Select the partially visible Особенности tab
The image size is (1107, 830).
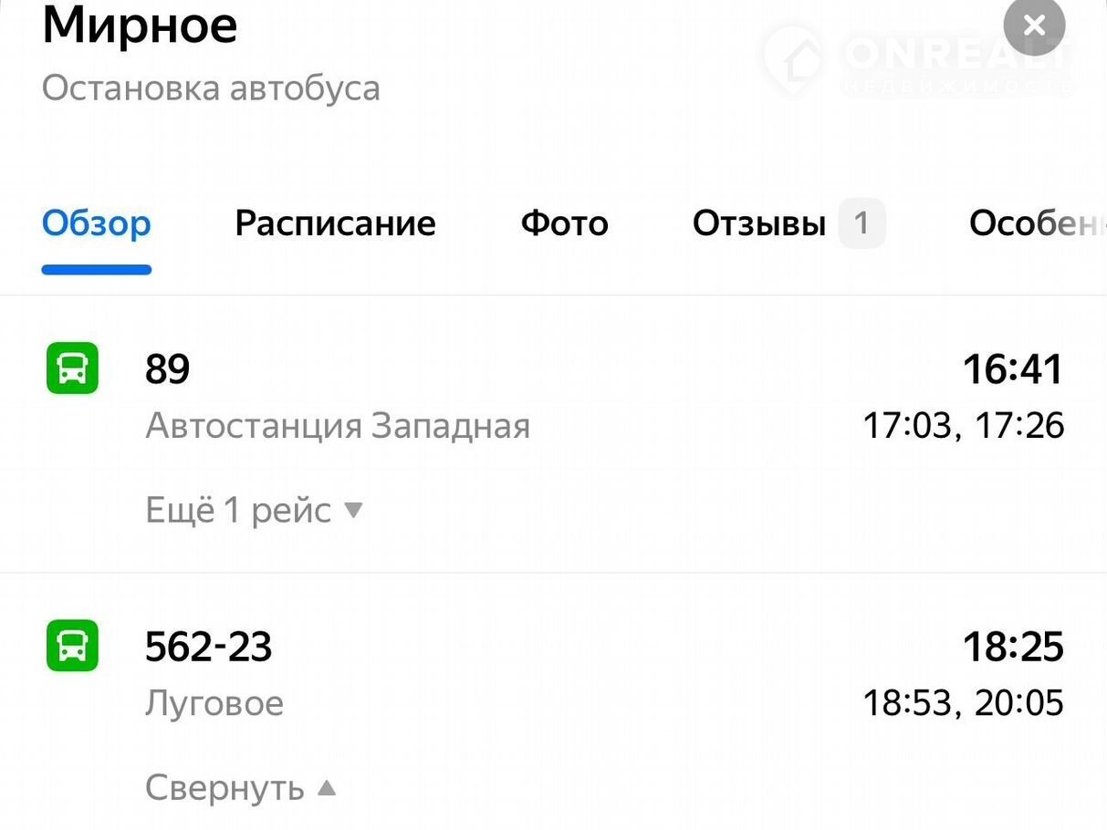[1037, 223]
